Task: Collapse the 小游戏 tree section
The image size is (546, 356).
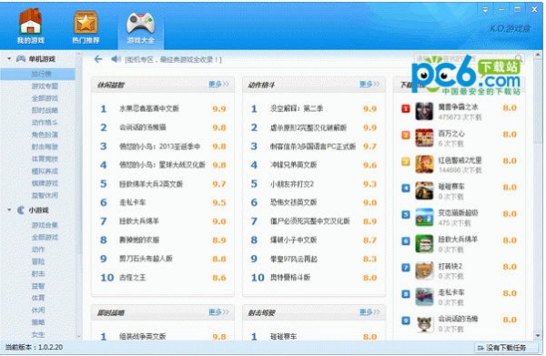Action: pos(9,210)
